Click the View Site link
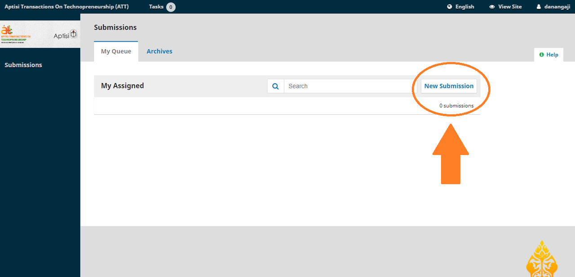The height and width of the screenshot is (277, 575). pos(505,7)
